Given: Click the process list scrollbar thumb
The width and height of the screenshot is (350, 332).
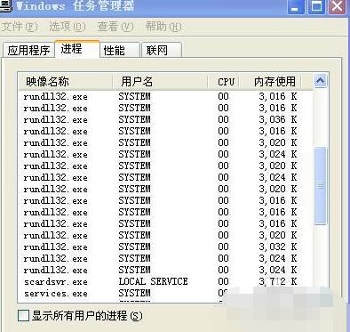Looking at the screenshot, I should coord(321,186).
